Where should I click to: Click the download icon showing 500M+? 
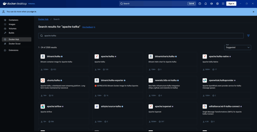[x=150, y=122]
